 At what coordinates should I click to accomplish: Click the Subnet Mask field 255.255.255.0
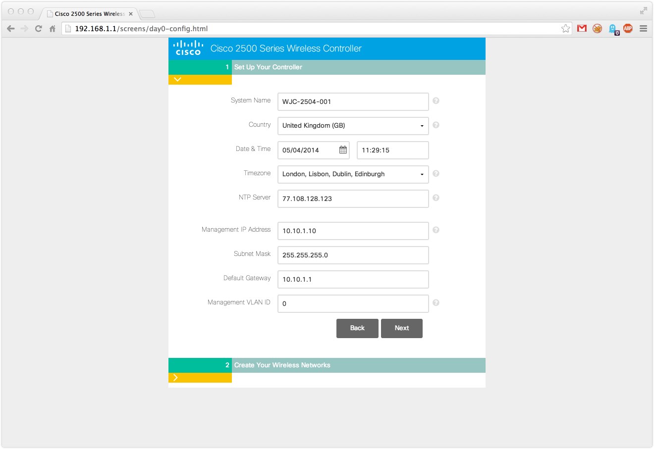[x=353, y=255]
